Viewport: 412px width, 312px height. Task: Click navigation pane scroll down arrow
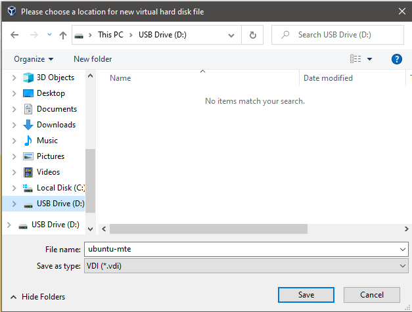coord(91,229)
